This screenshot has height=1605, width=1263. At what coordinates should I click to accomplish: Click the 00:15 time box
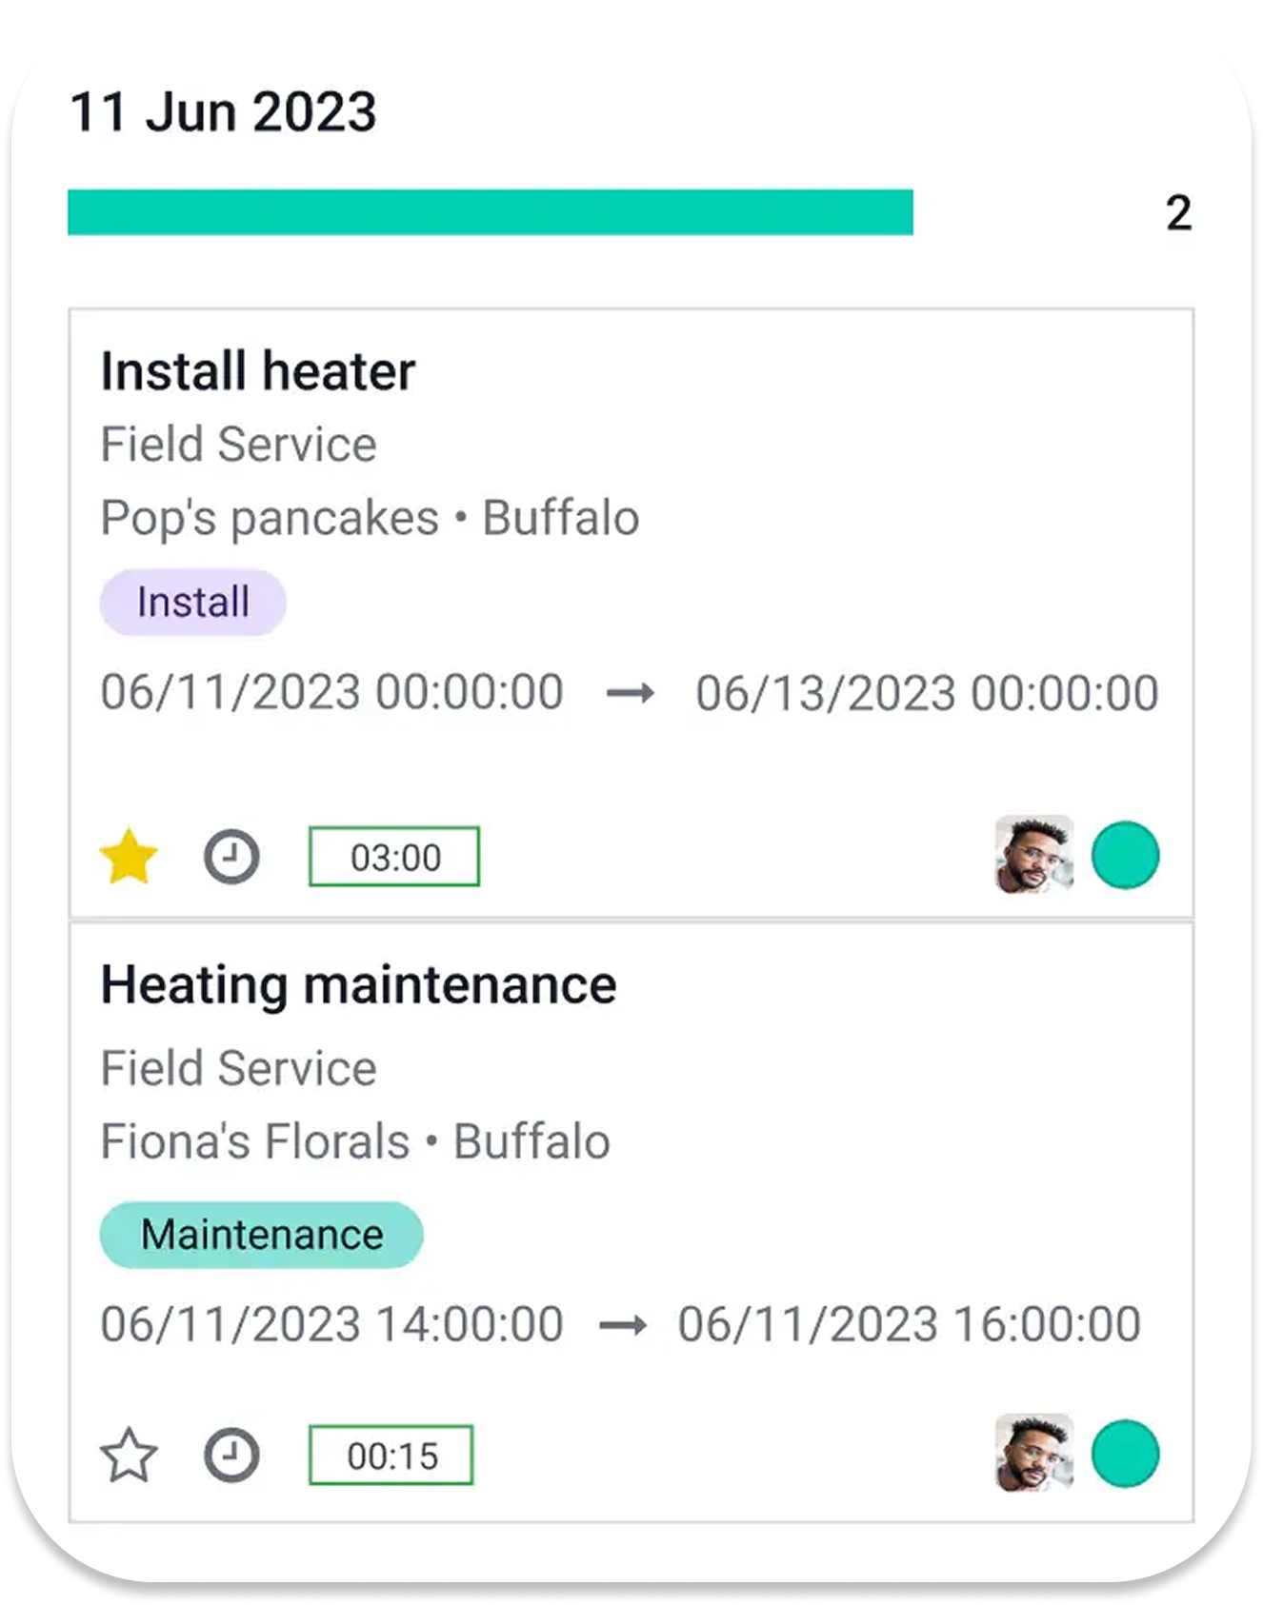coord(391,1456)
